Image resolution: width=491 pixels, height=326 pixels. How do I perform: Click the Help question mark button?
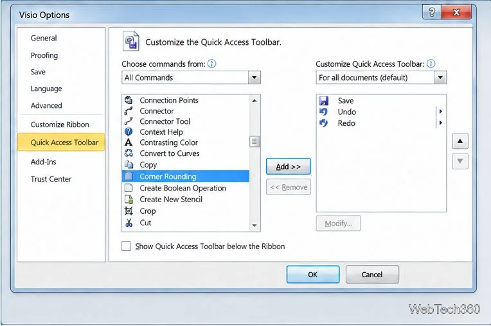click(432, 12)
